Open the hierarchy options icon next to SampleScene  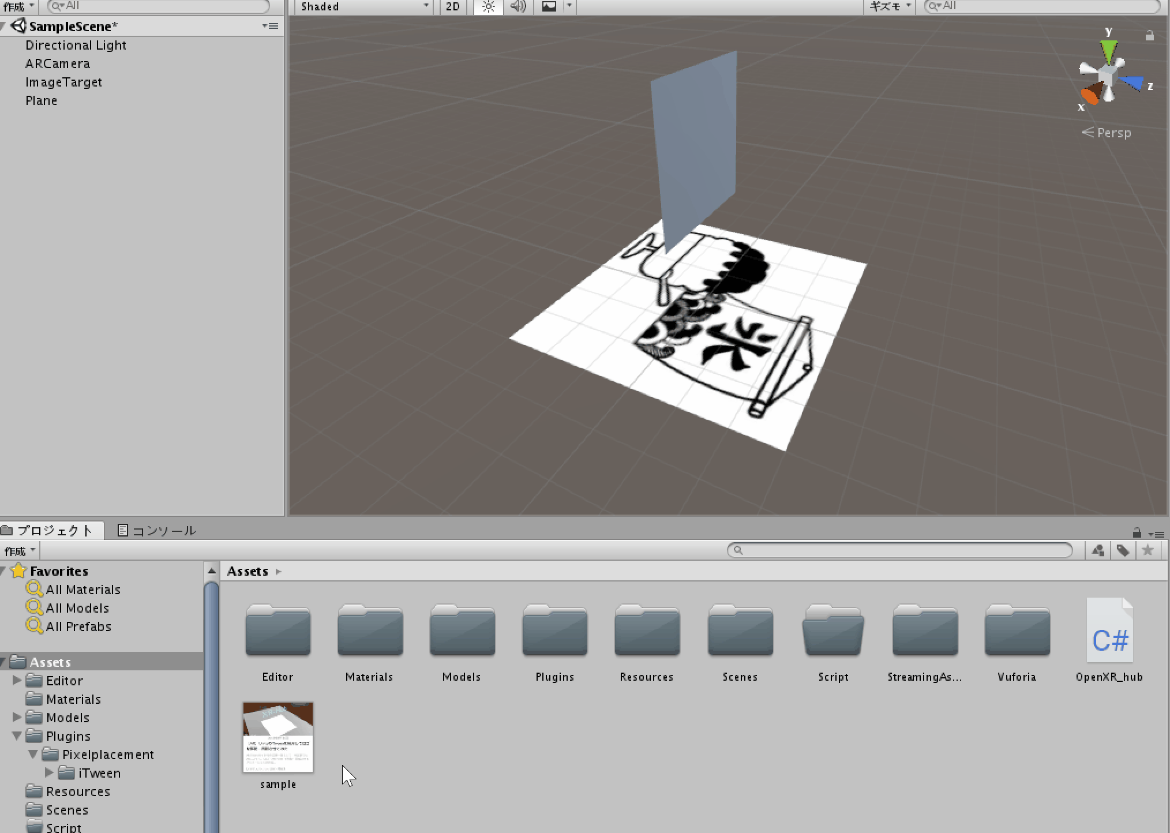pos(269,26)
